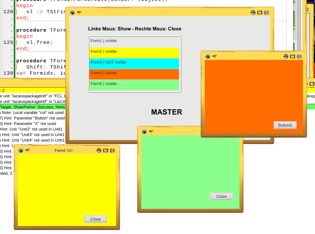Maximize the orange Form4 window

point(293,57)
